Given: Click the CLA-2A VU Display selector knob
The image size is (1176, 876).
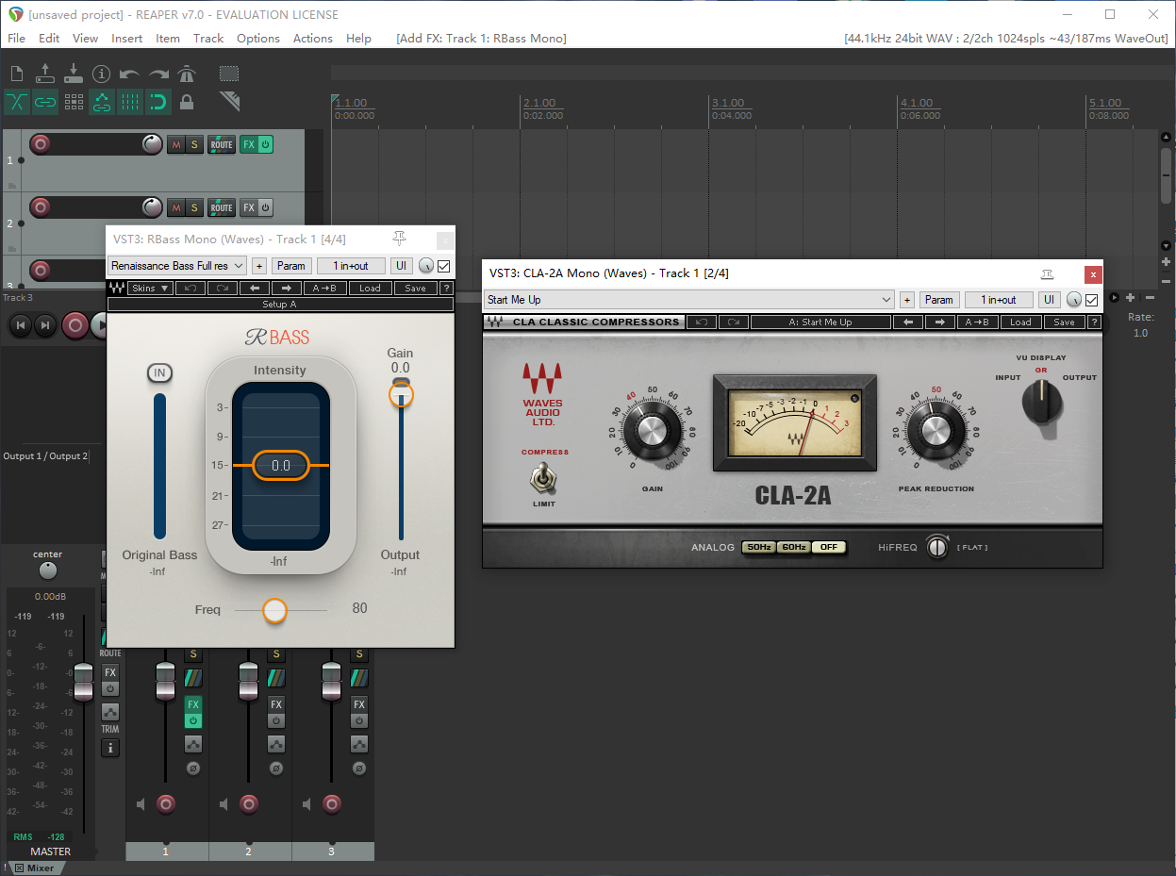Looking at the screenshot, I should tap(1041, 404).
